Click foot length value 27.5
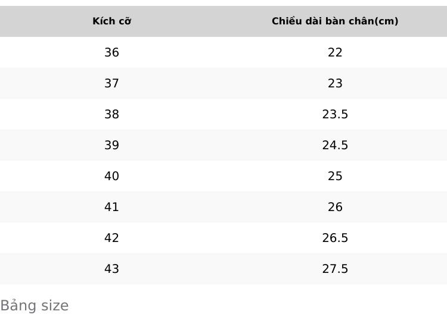This screenshot has width=447, height=327. pos(335,269)
